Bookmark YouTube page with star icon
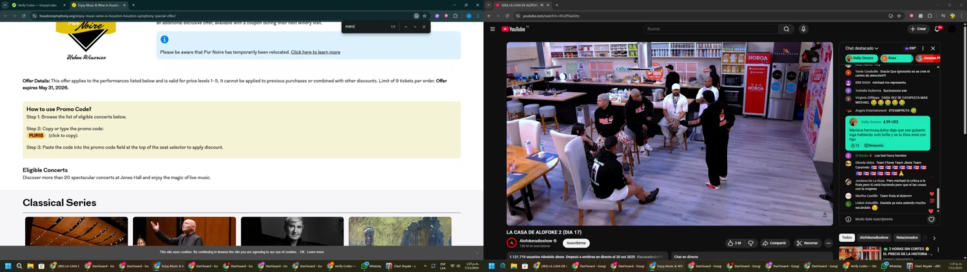The height and width of the screenshot is (272, 967). [x=899, y=16]
